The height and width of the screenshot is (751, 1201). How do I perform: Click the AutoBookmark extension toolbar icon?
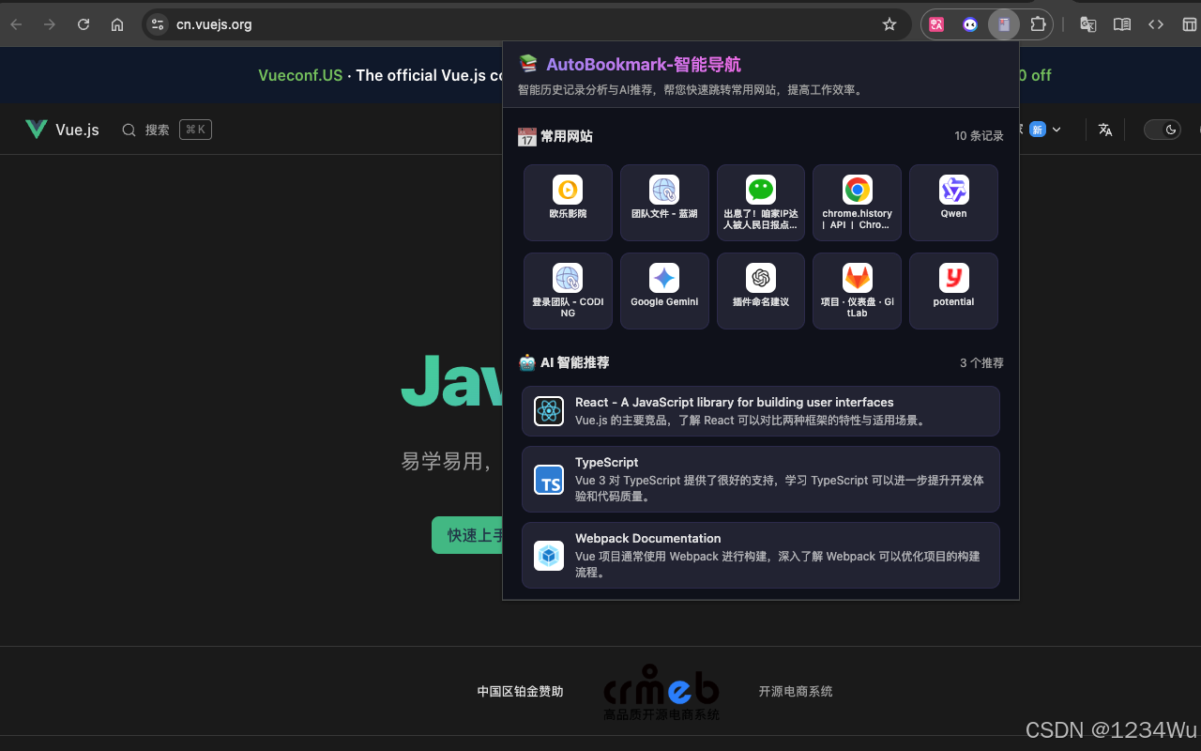pos(1004,24)
